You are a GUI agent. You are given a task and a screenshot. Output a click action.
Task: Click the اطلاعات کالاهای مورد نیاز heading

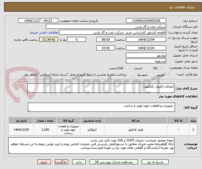tap(178, 96)
